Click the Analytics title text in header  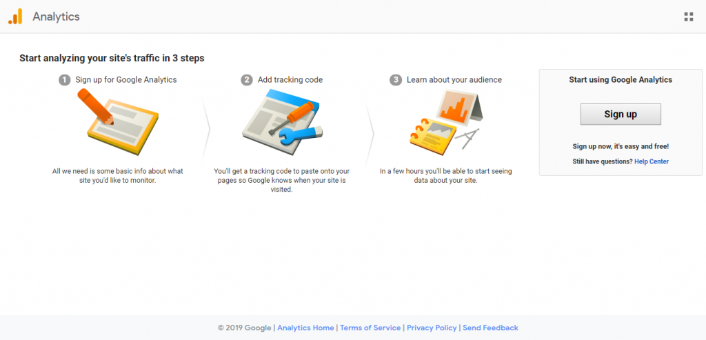[x=56, y=17]
